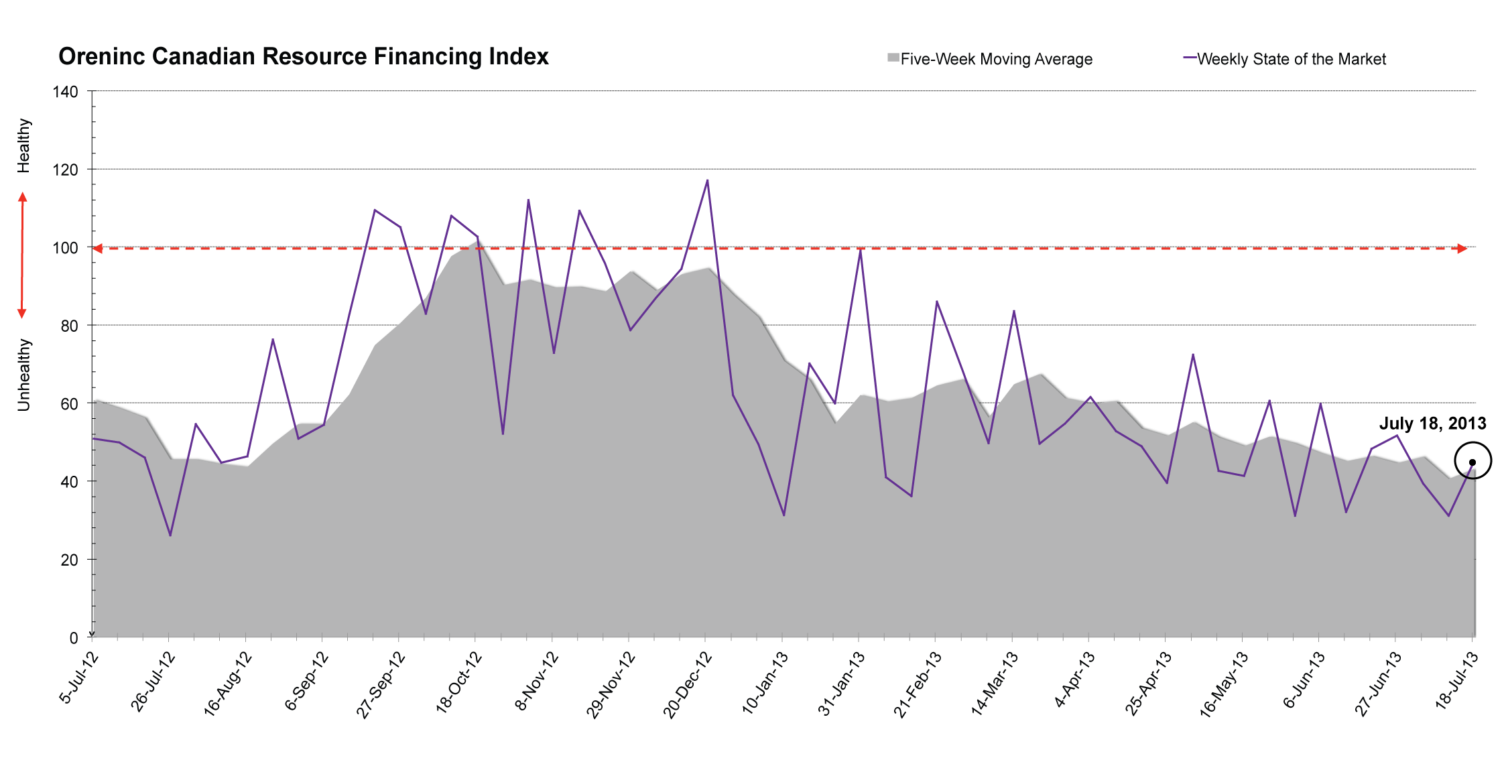Click the 5-Jul-12 date label
The height and width of the screenshot is (764, 1504).
pyautogui.click(x=79, y=678)
